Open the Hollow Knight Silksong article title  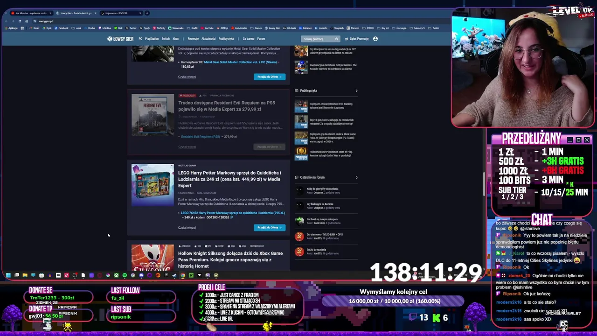click(x=230, y=259)
